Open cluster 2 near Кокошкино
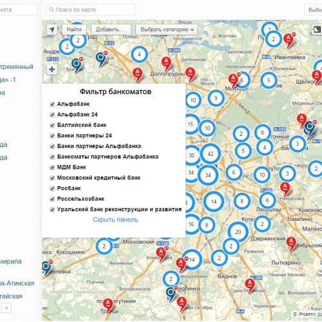 104,246
